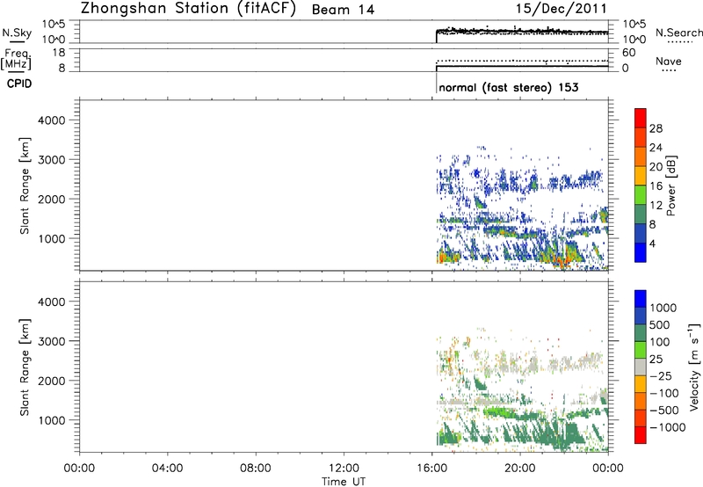Click the '18' frequency axis tick label
Screen dimensions: 703x487
coord(59,53)
